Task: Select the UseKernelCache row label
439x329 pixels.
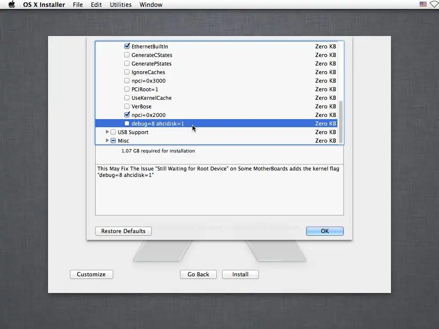Action: (151, 98)
